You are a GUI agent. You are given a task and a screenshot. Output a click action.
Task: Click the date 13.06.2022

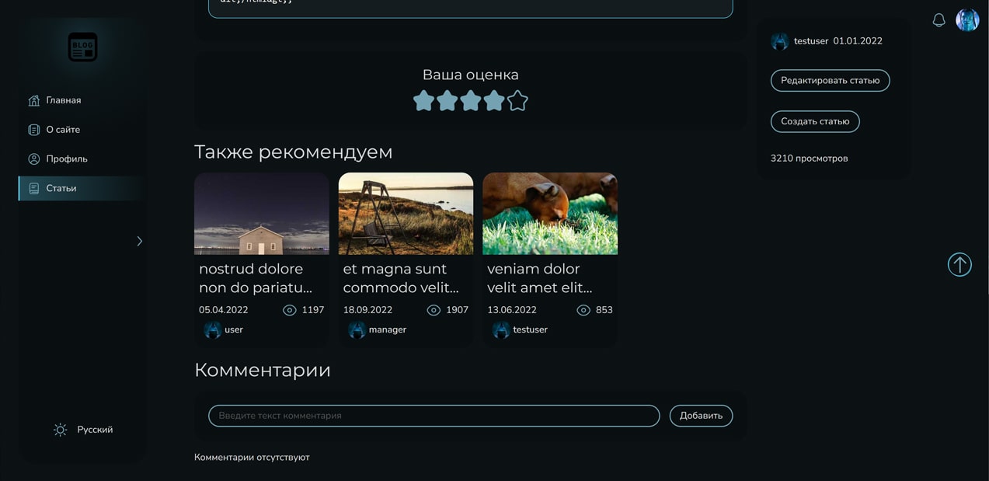pyautogui.click(x=512, y=310)
